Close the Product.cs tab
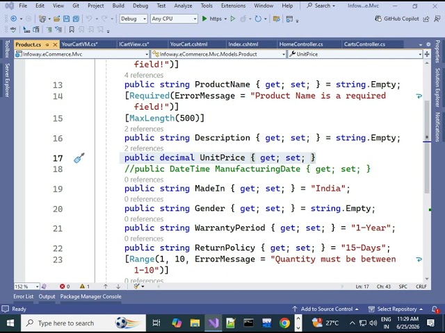This screenshot has height=333, width=445. (55, 44)
